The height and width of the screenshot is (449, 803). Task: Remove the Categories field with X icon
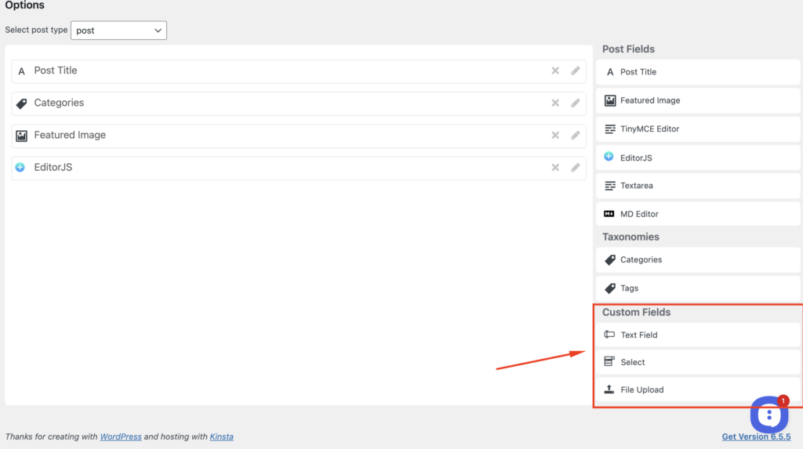tap(555, 103)
